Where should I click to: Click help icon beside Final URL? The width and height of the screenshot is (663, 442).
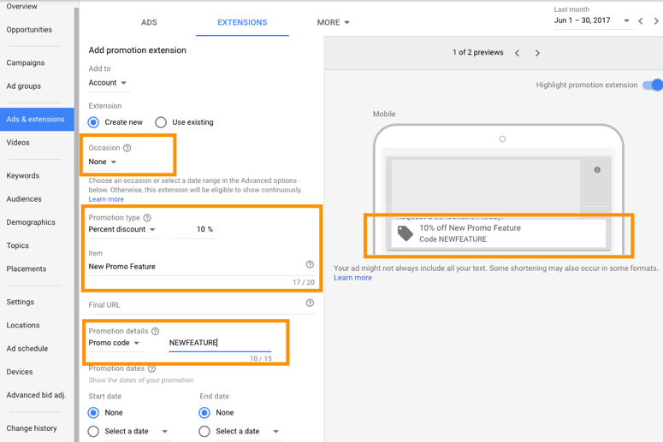click(310, 303)
